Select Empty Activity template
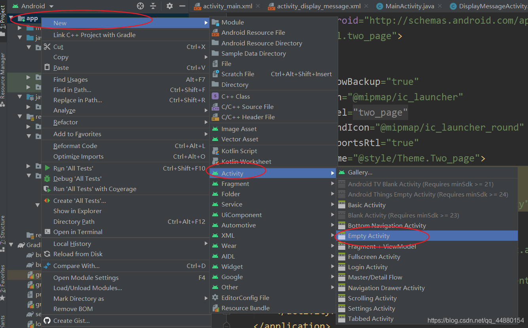The height and width of the screenshot is (328, 528). pos(427,236)
